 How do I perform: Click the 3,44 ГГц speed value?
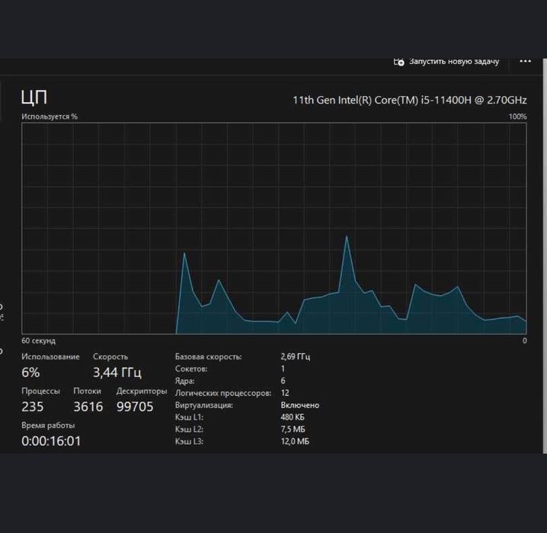(x=117, y=372)
